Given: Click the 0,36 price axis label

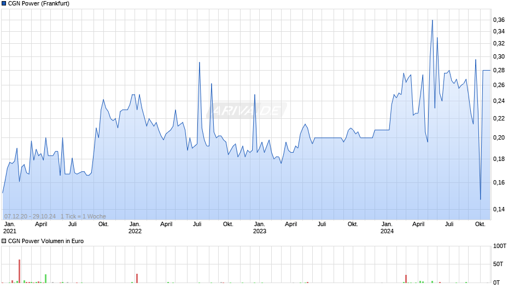Looking at the screenshot, I should [x=499, y=20].
